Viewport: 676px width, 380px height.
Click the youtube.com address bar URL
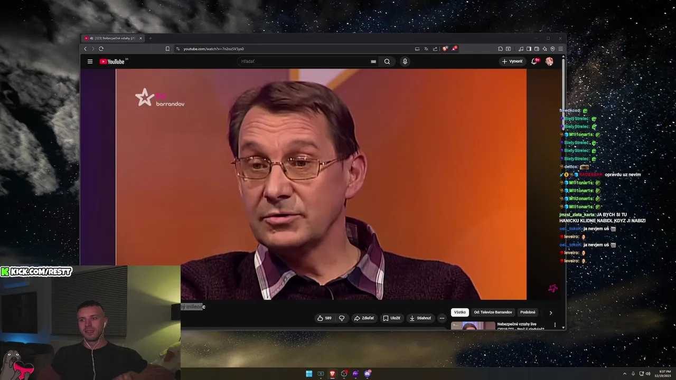click(x=213, y=49)
